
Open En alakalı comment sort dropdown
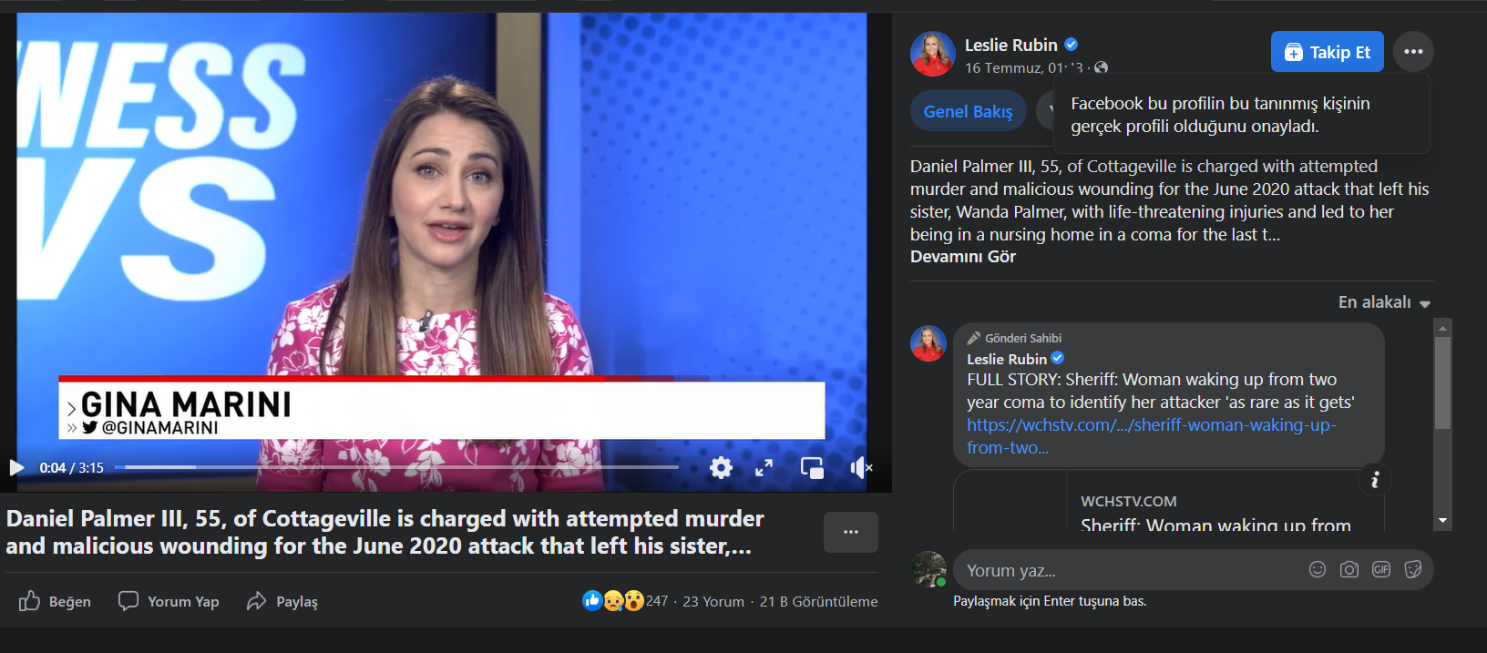pos(1383,302)
